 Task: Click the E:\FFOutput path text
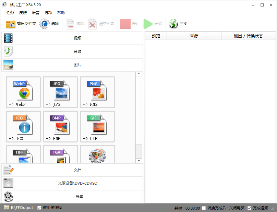pyautogui.click(x=22, y=208)
